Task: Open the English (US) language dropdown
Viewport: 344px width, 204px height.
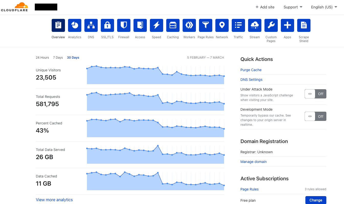Action: pyautogui.click(x=324, y=7)
